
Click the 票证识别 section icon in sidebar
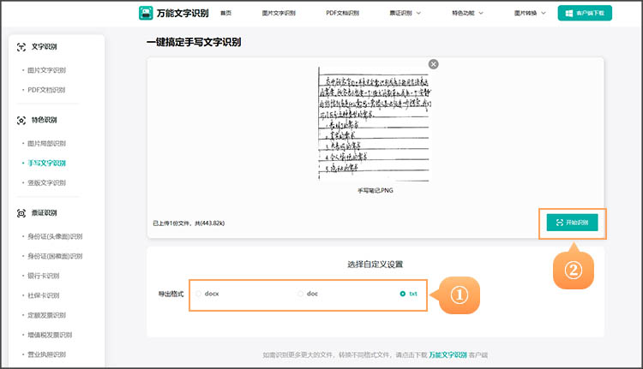(21, 212)
